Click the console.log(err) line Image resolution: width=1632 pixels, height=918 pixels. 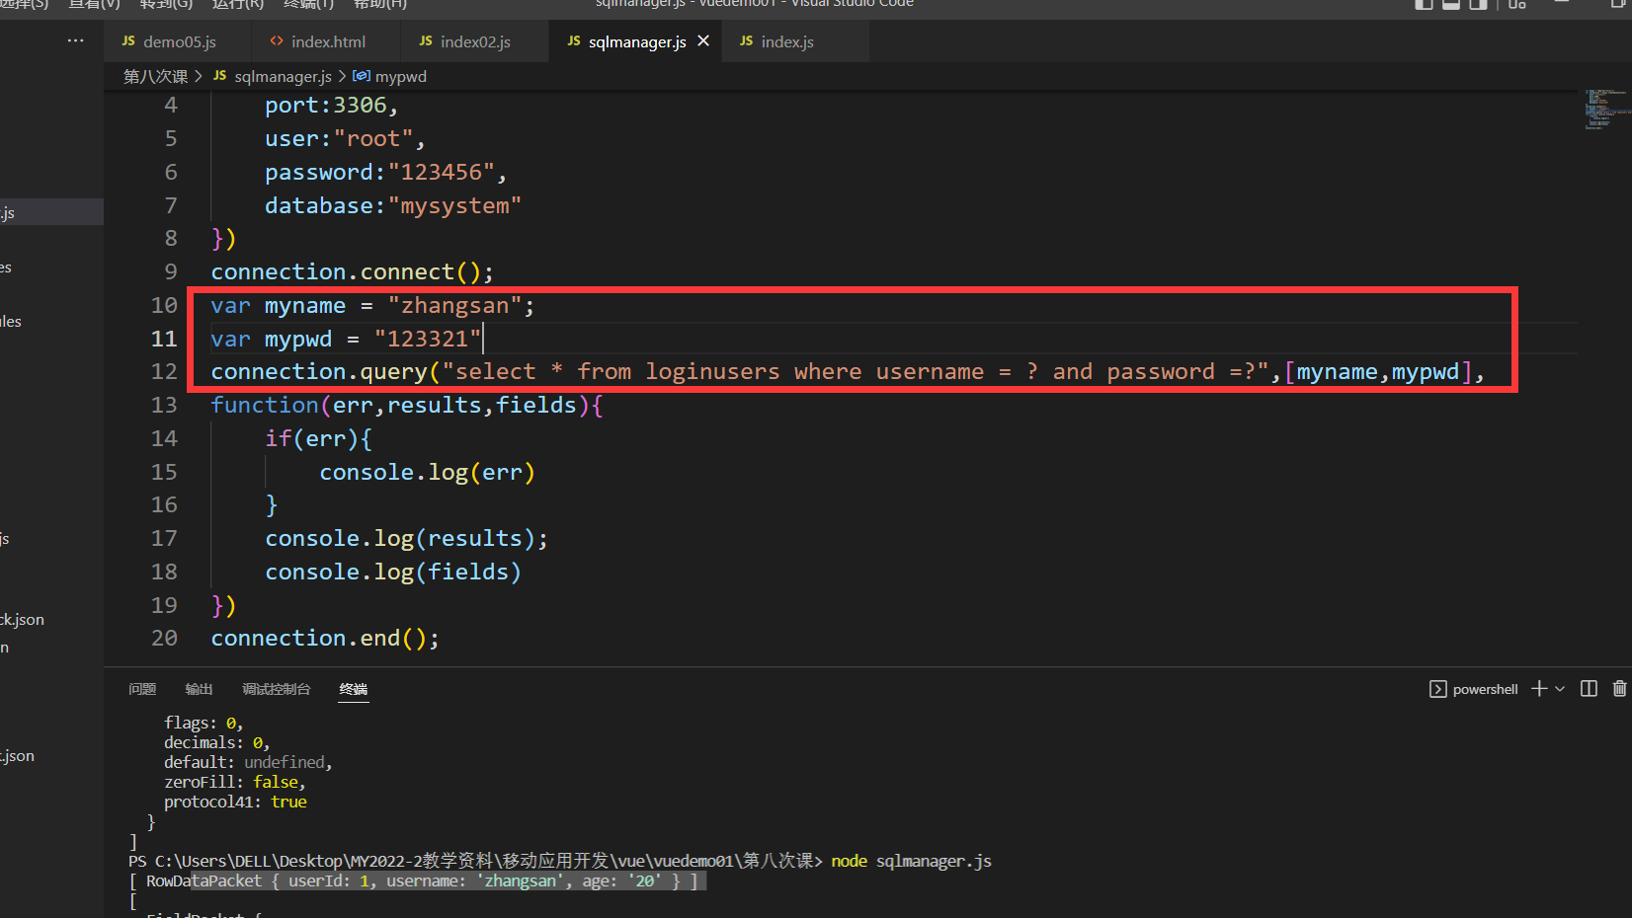click(x=427, y=472)
